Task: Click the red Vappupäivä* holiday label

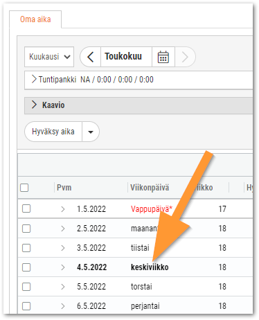Action: click(152, 209)
